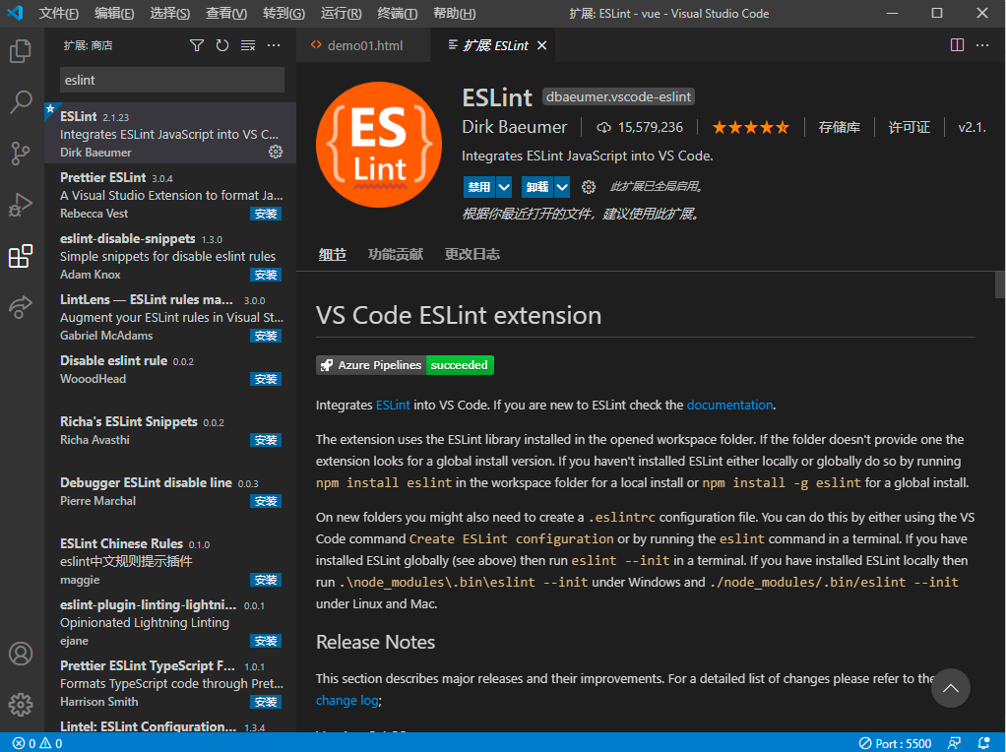Open the notifications bell in status bar
This screenshot has width=1006, height=752.
point(983,743)
